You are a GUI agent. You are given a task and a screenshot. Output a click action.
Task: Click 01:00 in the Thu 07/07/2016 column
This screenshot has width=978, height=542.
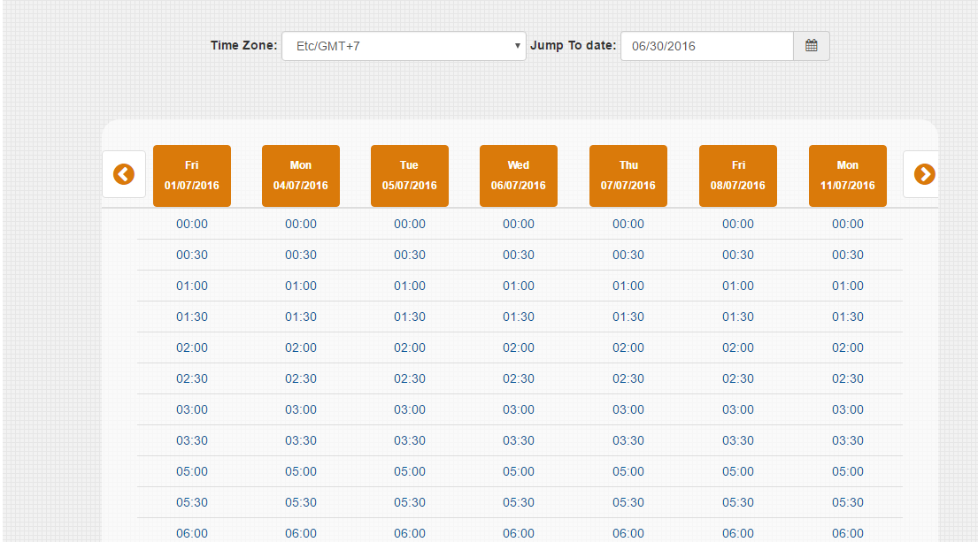click(x=628, y=286)
